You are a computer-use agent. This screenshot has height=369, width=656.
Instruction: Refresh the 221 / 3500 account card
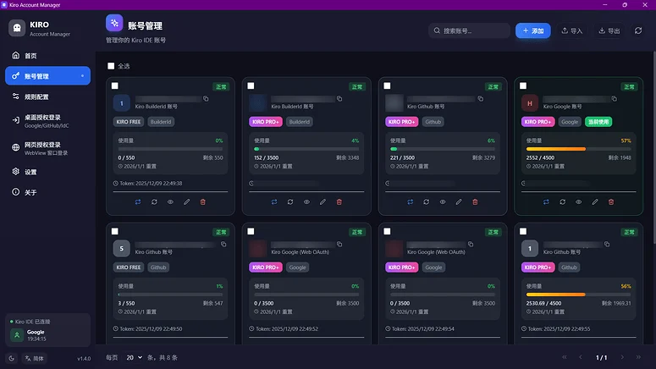click(427, 202)
